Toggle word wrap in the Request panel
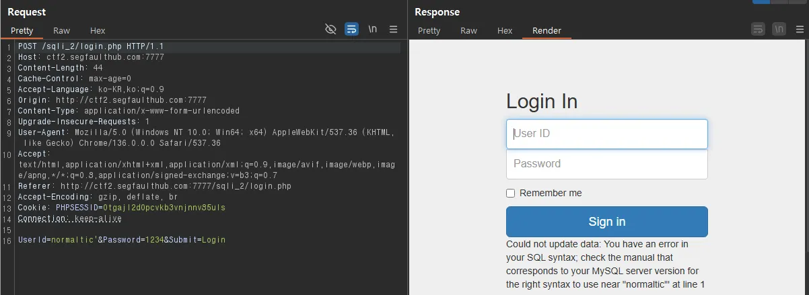Image resolution: width=809 pixels, height=295 pixels. tap(351, 29)
